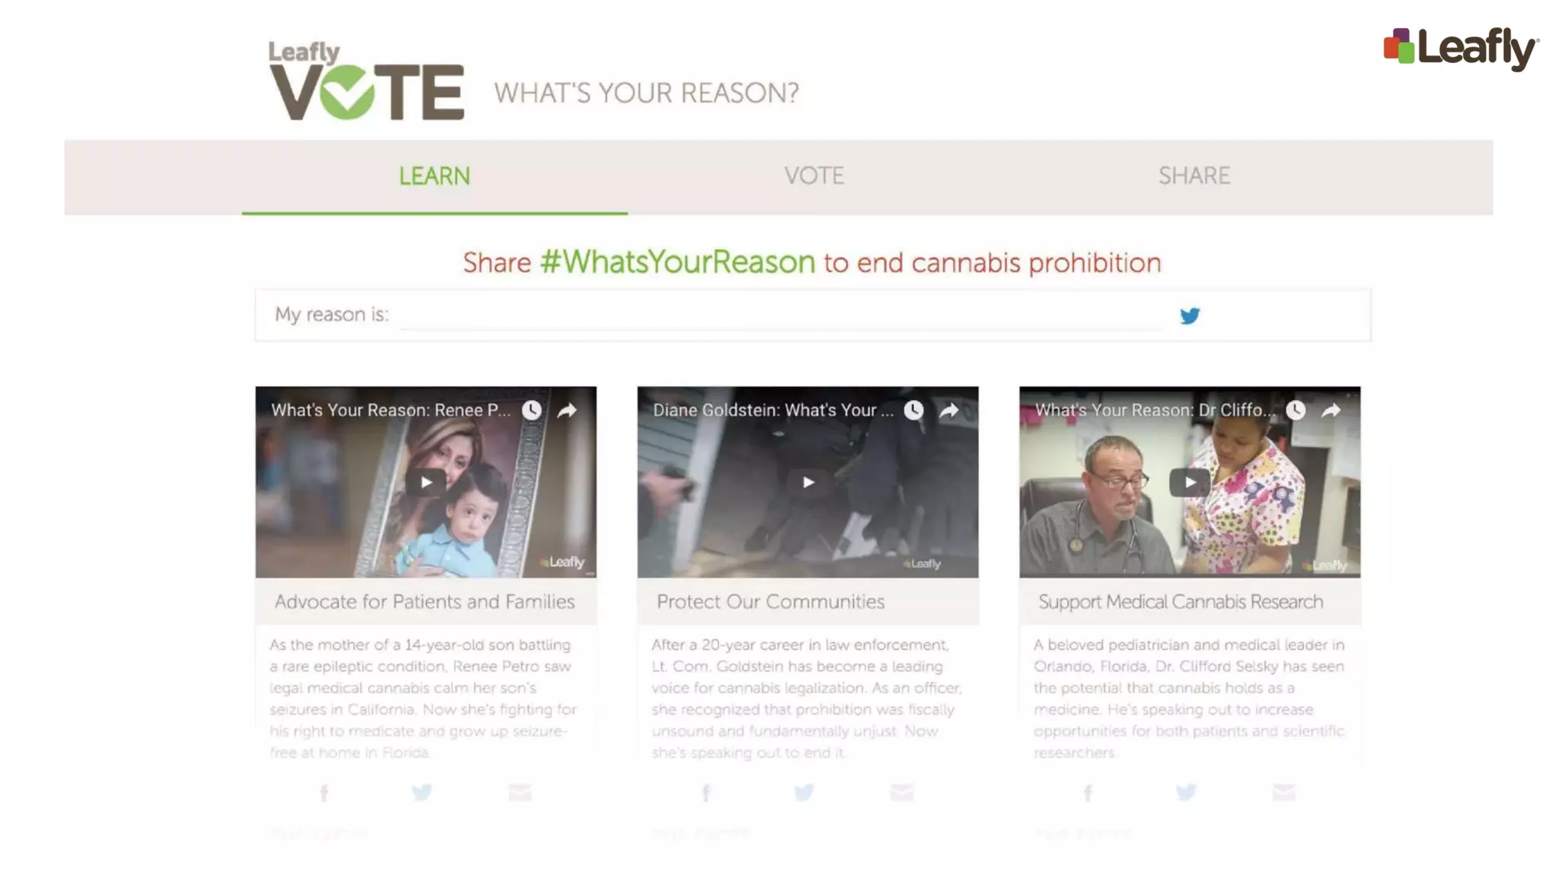Play the Dr Clifford Selsky video
The image size is (1558, 876).
[1190, 482]
